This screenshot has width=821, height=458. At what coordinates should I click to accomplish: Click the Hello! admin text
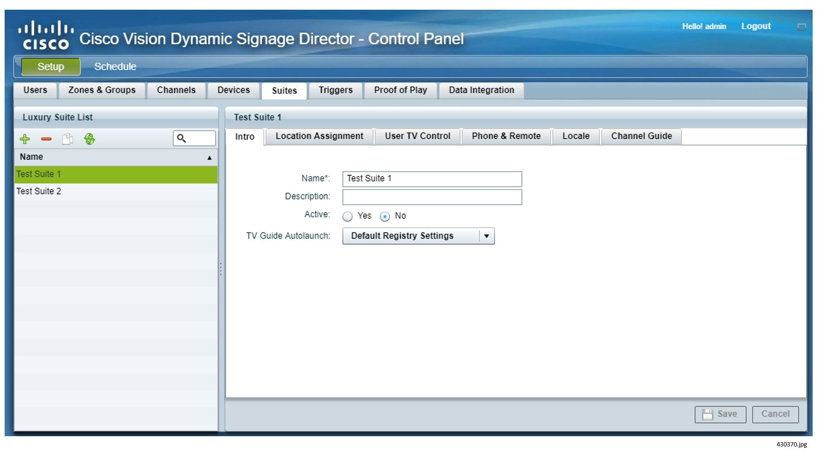(704, 26)
